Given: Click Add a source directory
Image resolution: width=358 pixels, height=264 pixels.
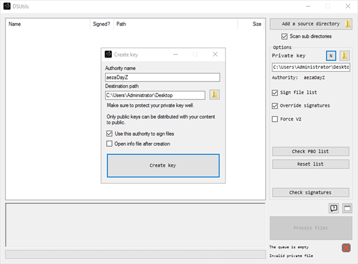Looking at the screenshot, I should tap(310, 24).
